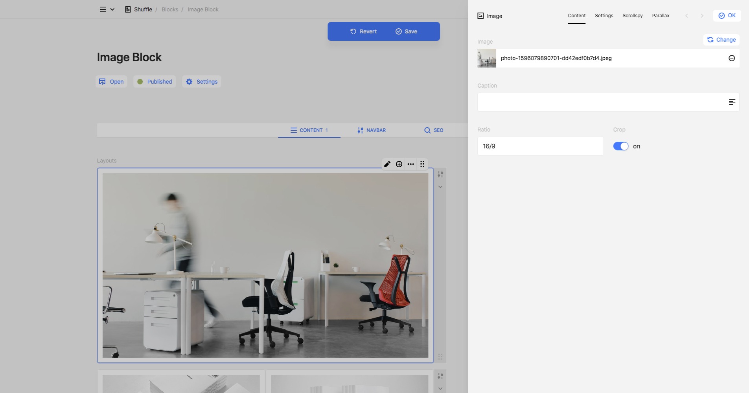749x393 pixels.
Task: Toggle the Crop switch off
Action: point(621,146)
